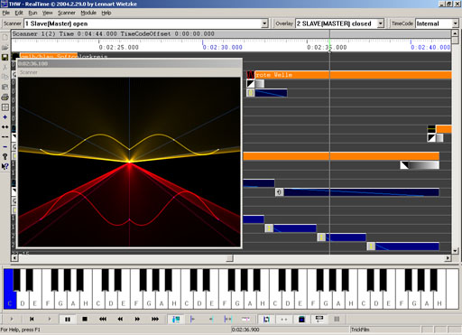Click the New file icon in left toolbar
This screenshot has height=335, width=462.
(5, 37)
